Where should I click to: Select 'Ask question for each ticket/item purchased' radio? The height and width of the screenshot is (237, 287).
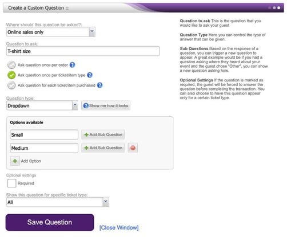(11, 85)
